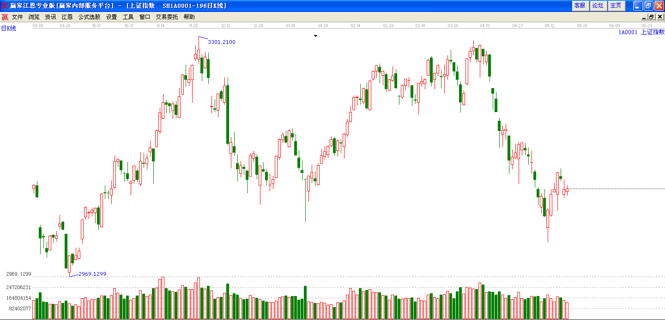Open the 公式选股 menu

pyautogui.click(x=89, y=17)
